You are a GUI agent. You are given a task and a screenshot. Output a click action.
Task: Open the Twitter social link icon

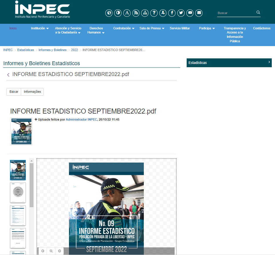[x=181, y=13]
